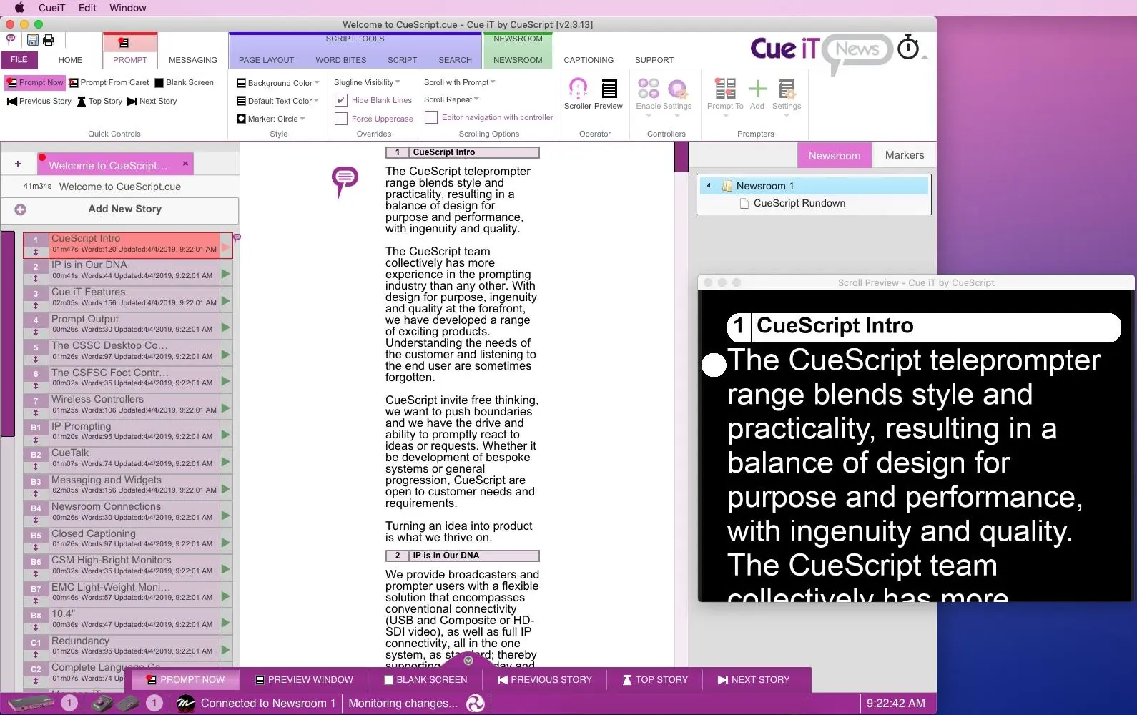1137x715 pixels.
Task: Click the stopwatch timer icon
Action: tap(907, 48)
